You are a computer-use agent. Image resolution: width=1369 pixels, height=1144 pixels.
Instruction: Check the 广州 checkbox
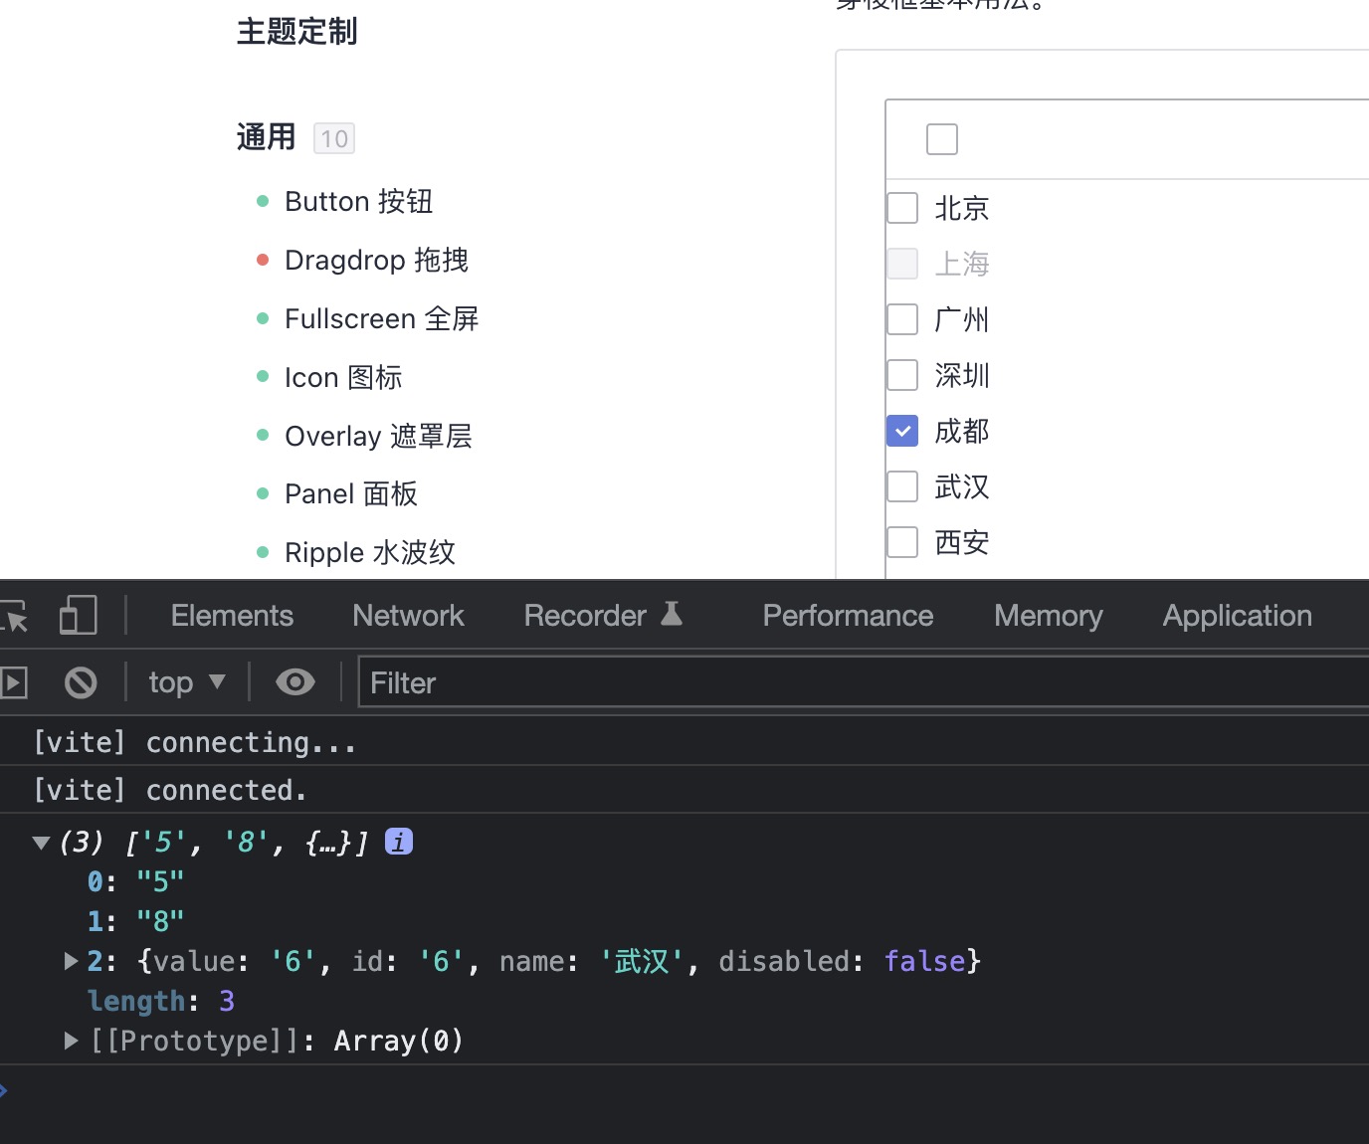coord(902,319)
